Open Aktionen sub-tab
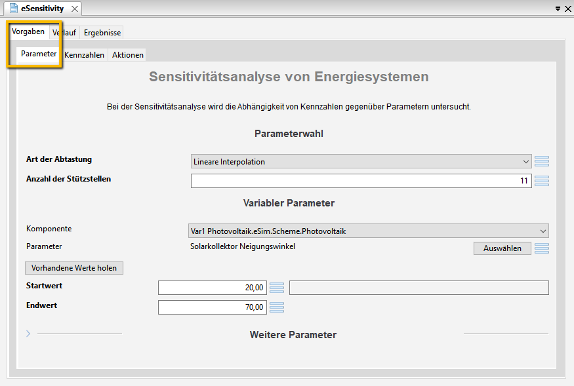Viewport: 574px width, 386px height. coord(128,55)
